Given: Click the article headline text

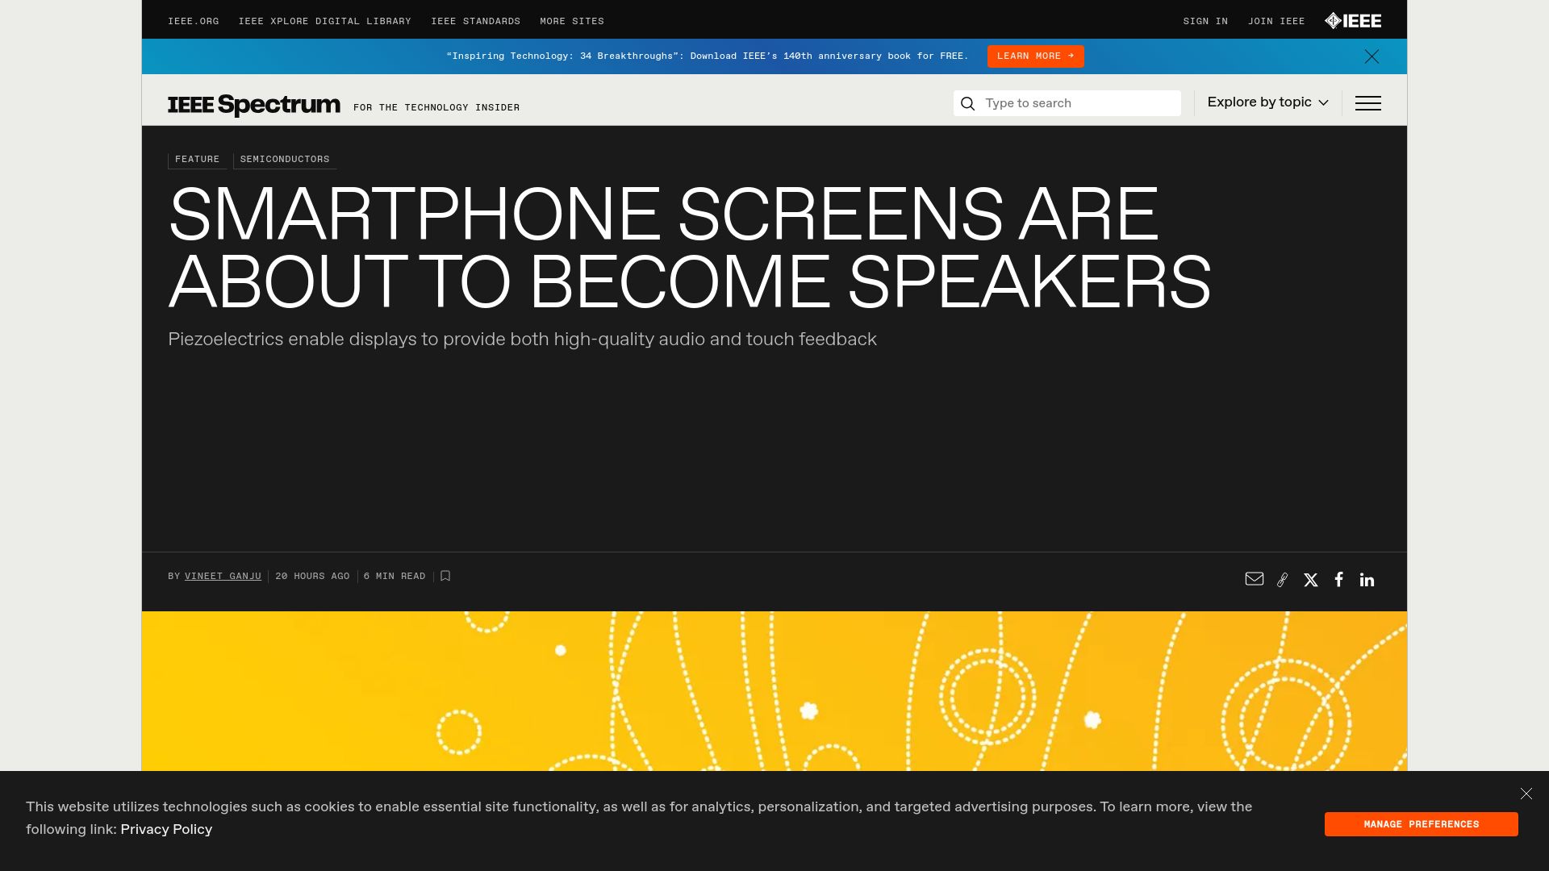Looking at the screenshot, I should [x=690, y=248].
